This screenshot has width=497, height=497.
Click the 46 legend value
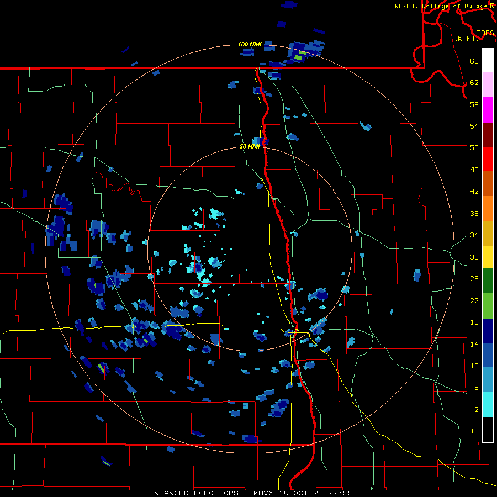coord(474,170)
